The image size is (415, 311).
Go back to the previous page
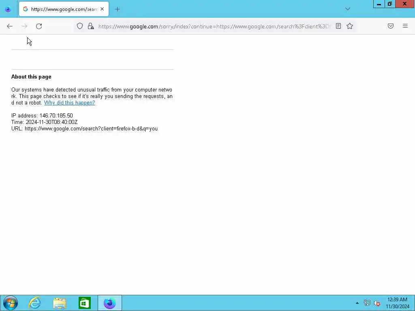(x=10, y=26)
